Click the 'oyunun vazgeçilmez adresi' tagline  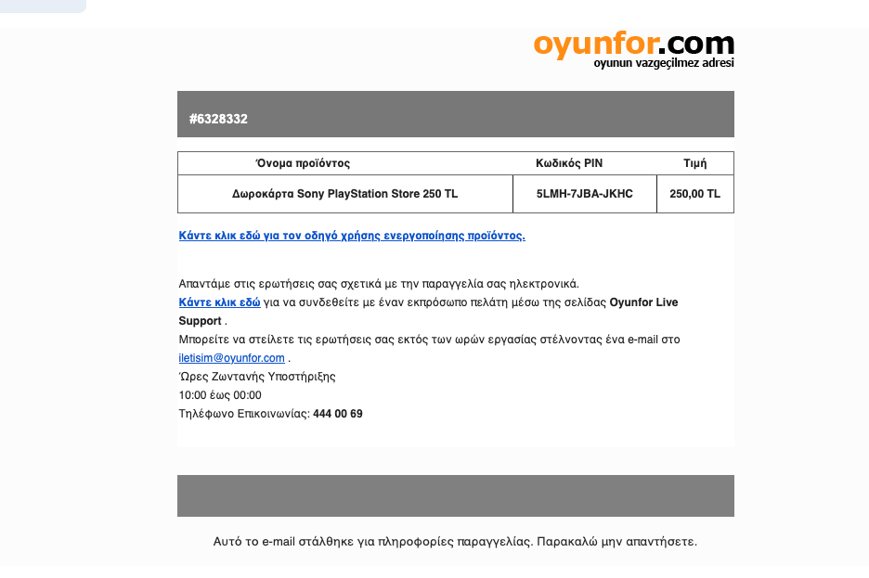coord(664,63)
